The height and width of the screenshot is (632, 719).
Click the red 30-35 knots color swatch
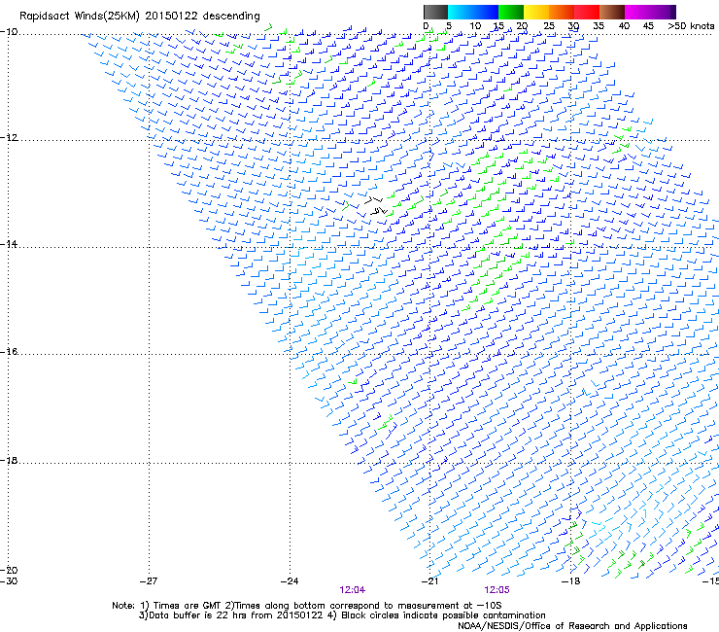(587, 12)
